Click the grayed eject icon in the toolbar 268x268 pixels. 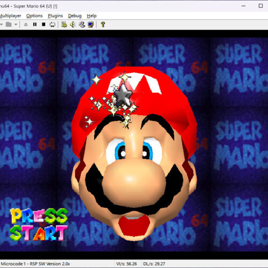(x=26, y=24)
